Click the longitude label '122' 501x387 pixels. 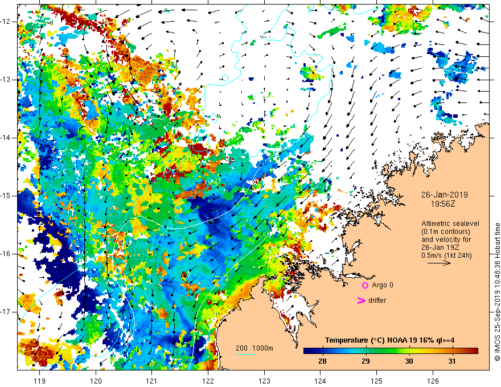[x=208, y=381]
